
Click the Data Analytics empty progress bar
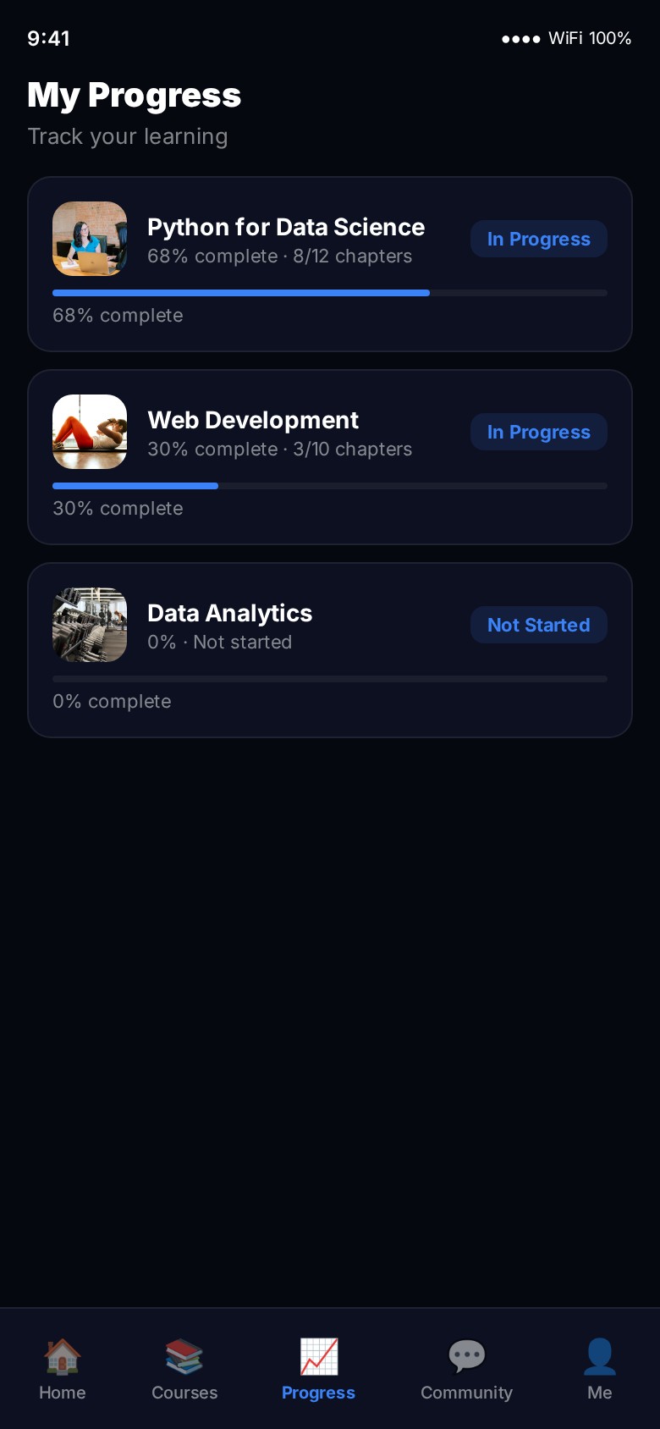(330, 679)
